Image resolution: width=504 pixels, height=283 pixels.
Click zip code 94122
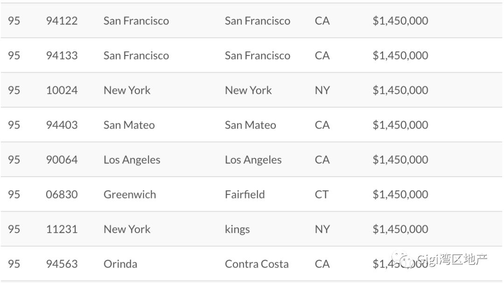click(x=62, y=21)
